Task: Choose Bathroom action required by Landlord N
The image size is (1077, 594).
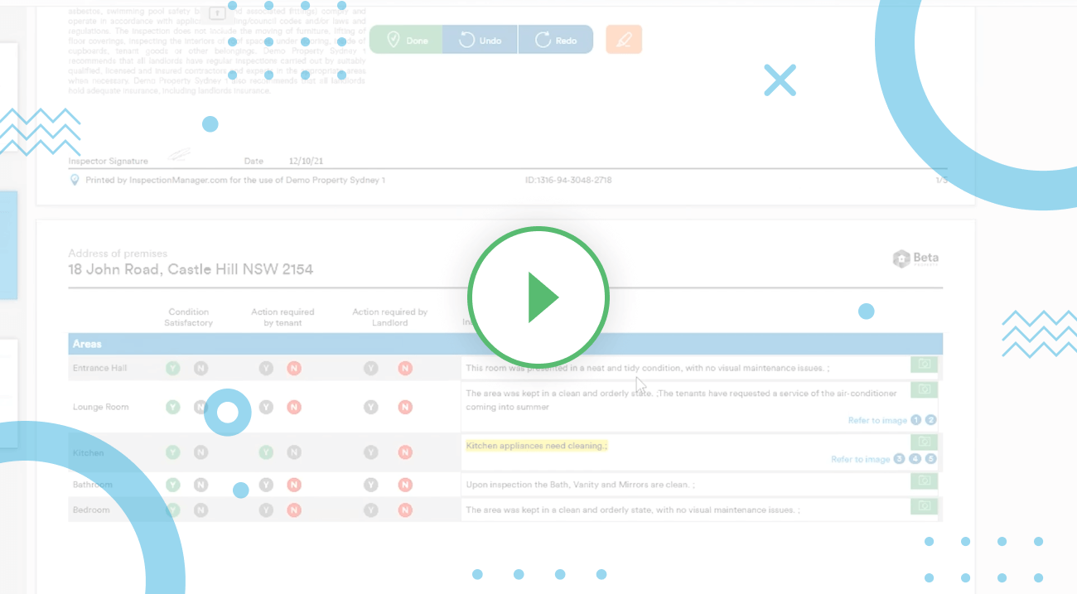Action: click(405, 485)
